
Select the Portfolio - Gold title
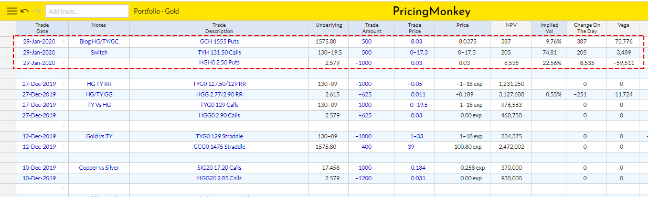[x=156, y=11]
